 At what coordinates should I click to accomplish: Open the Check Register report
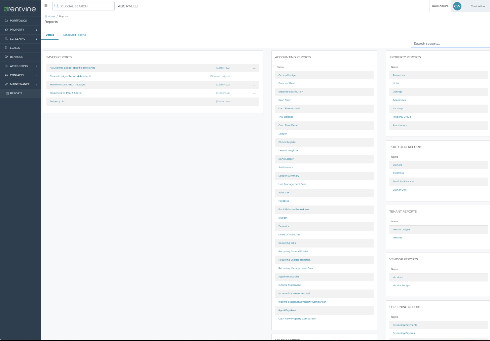coord(287,142)
